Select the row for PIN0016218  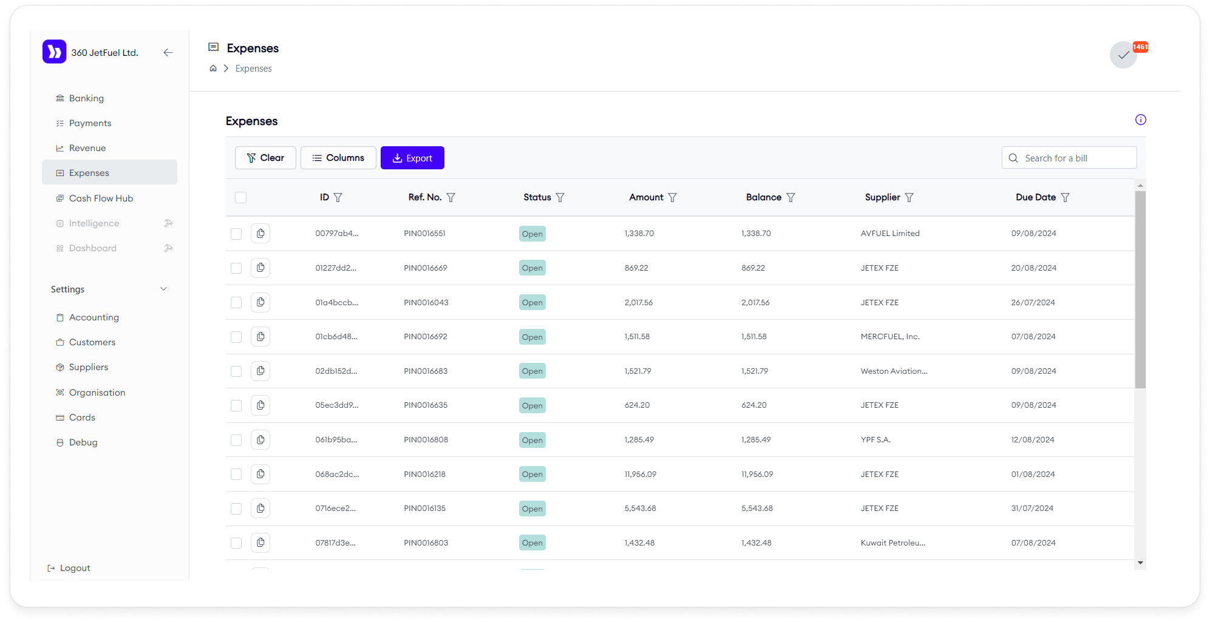coord(236,475)
